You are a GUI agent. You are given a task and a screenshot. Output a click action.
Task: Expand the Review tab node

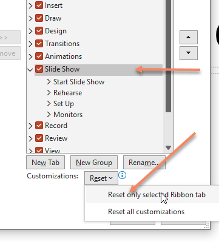point(30,138)
